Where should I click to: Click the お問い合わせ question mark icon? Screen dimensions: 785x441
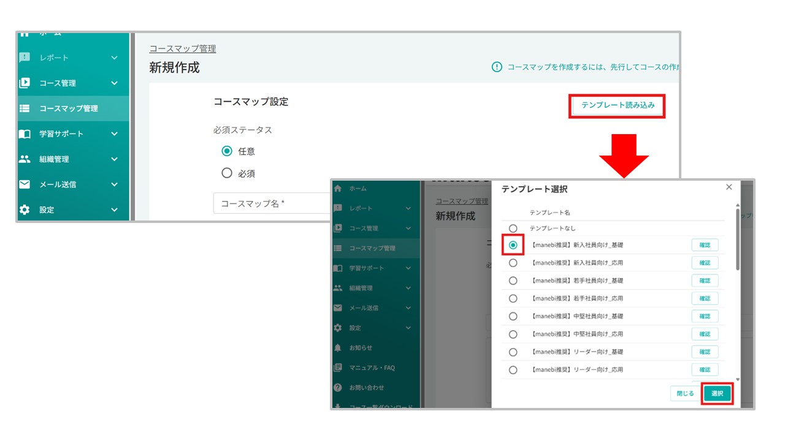pos(338,388)
